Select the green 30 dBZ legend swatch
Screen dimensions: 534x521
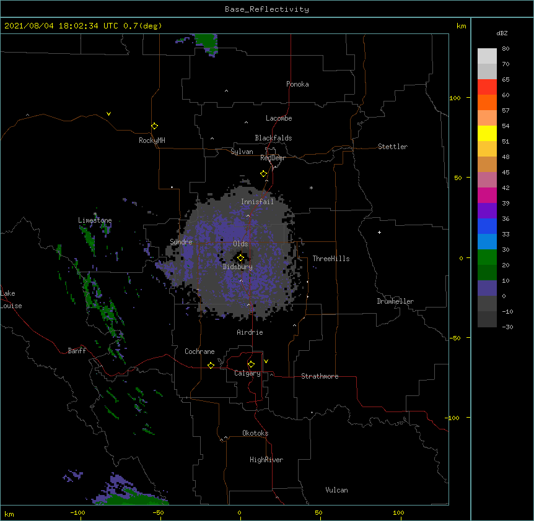point(487,257)
